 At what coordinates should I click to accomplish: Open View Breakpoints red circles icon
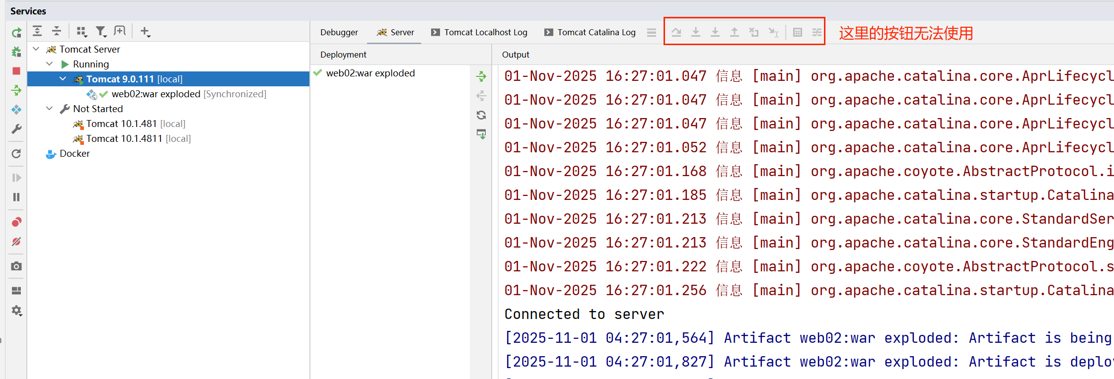[16, 222]
